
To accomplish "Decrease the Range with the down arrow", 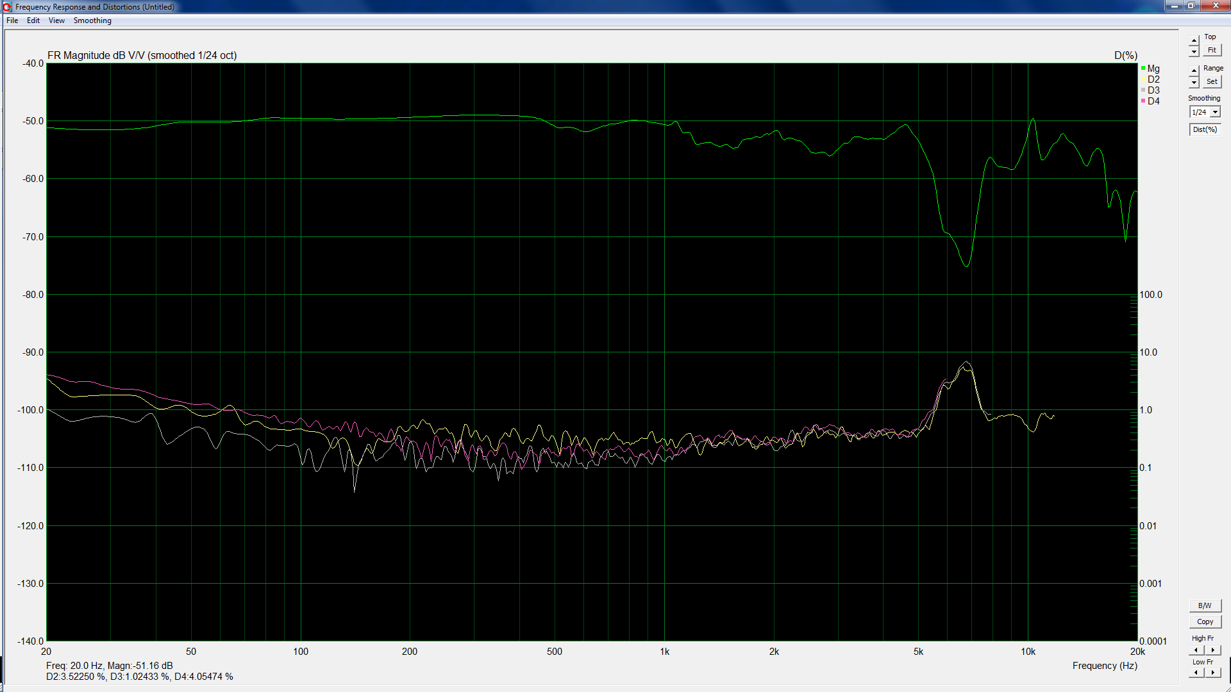I will coord(1194,82).
